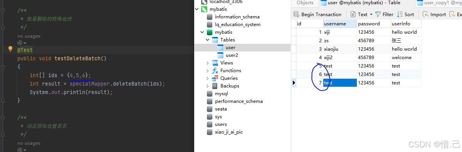Click the Views glasses icon
462x152 pixels.
(215, 63)
